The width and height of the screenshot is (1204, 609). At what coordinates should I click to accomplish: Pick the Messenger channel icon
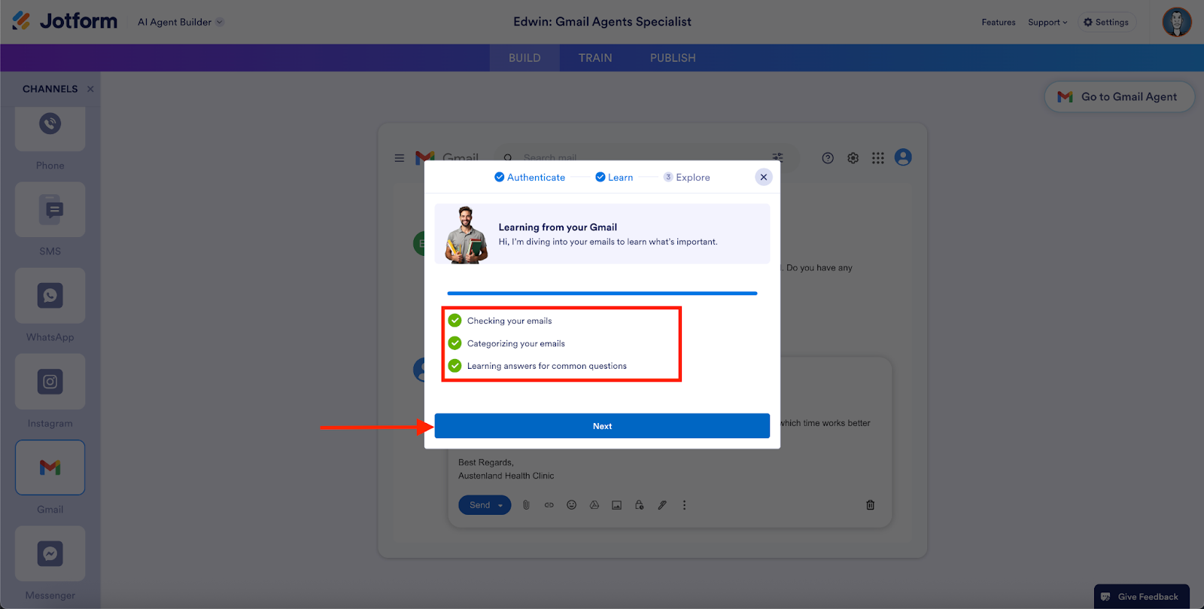coord(50,553)
